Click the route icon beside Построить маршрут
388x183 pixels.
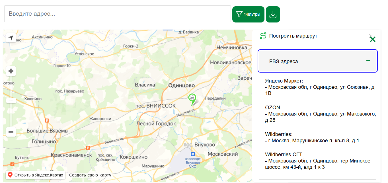click(263, 36)
